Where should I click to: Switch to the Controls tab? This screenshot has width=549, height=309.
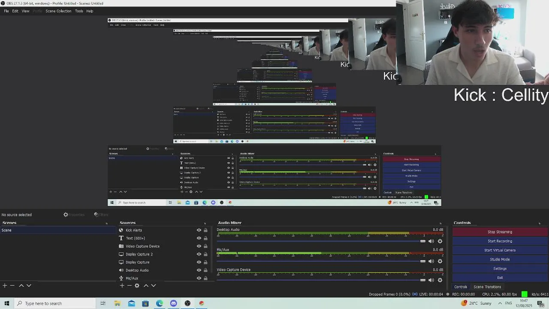[461, 287]
